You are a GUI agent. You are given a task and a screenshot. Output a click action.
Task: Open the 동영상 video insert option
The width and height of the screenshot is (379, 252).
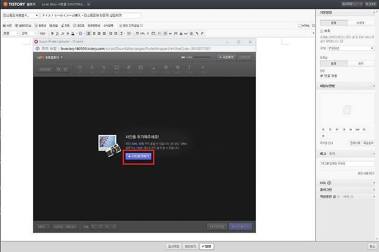pos(41,26)
